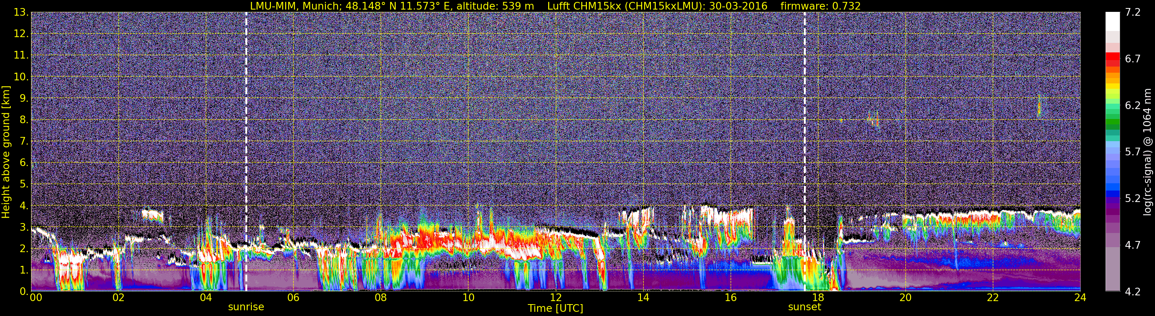
Task: Click the height axis tick '8.'
Action: [24, 120]
